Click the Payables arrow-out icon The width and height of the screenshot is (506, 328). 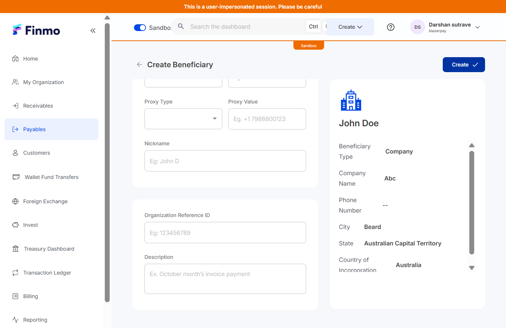point(15,129)
